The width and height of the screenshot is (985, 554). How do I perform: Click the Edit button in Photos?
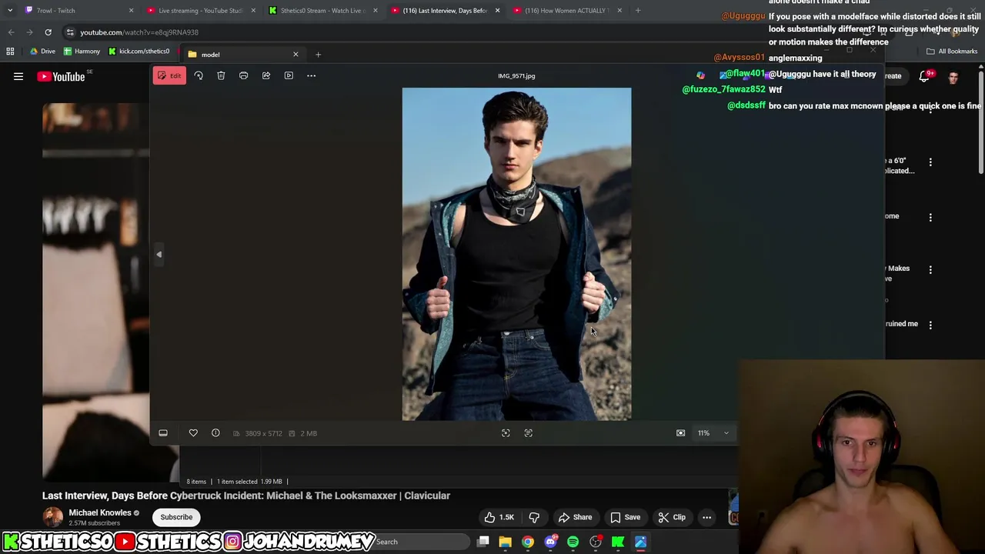[169, 75]
